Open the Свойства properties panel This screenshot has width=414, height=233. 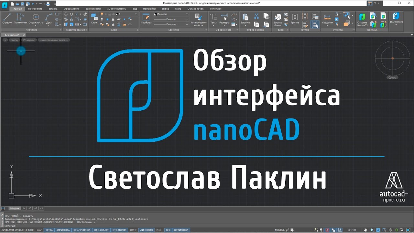pyautogui.click(x=146, y=19)
